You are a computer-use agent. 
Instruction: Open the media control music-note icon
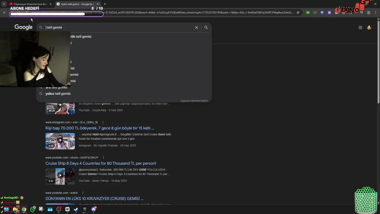point(361,12)
